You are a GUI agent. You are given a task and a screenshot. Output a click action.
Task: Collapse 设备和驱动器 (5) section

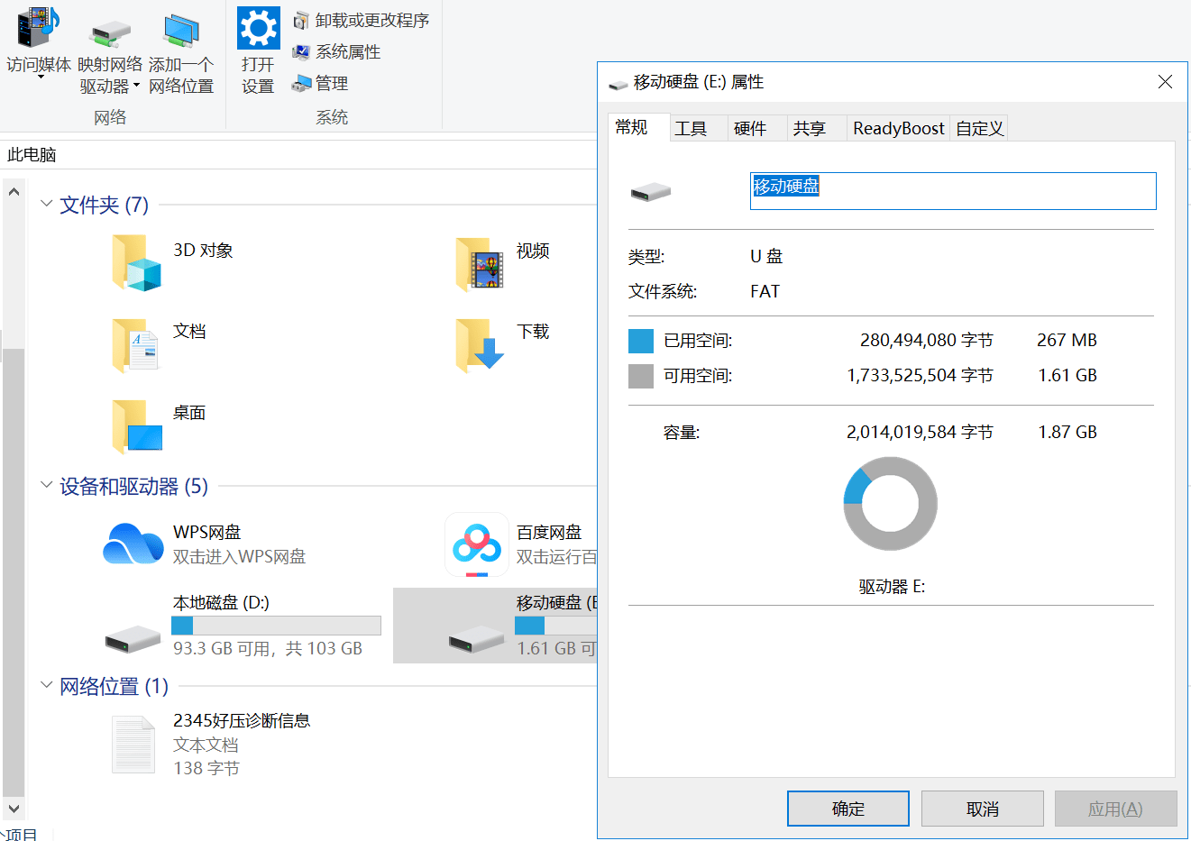tap(46, 484)
